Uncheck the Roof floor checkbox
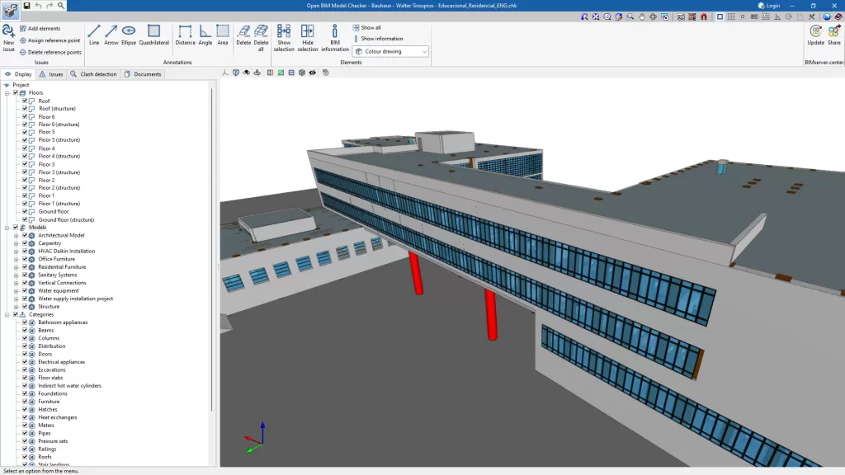The width and height of the screenshot is (845, 475). tap(25, 101)
